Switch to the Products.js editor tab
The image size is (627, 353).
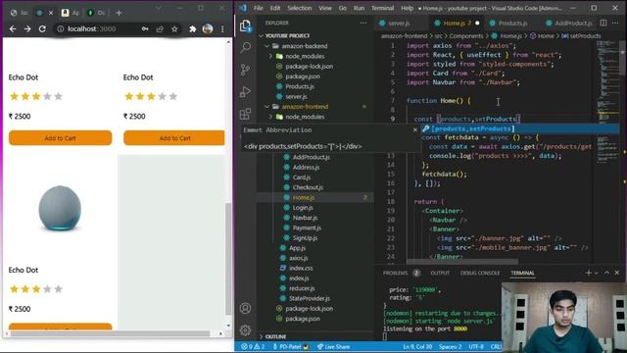pyautogui.click(x=512, y=24)
